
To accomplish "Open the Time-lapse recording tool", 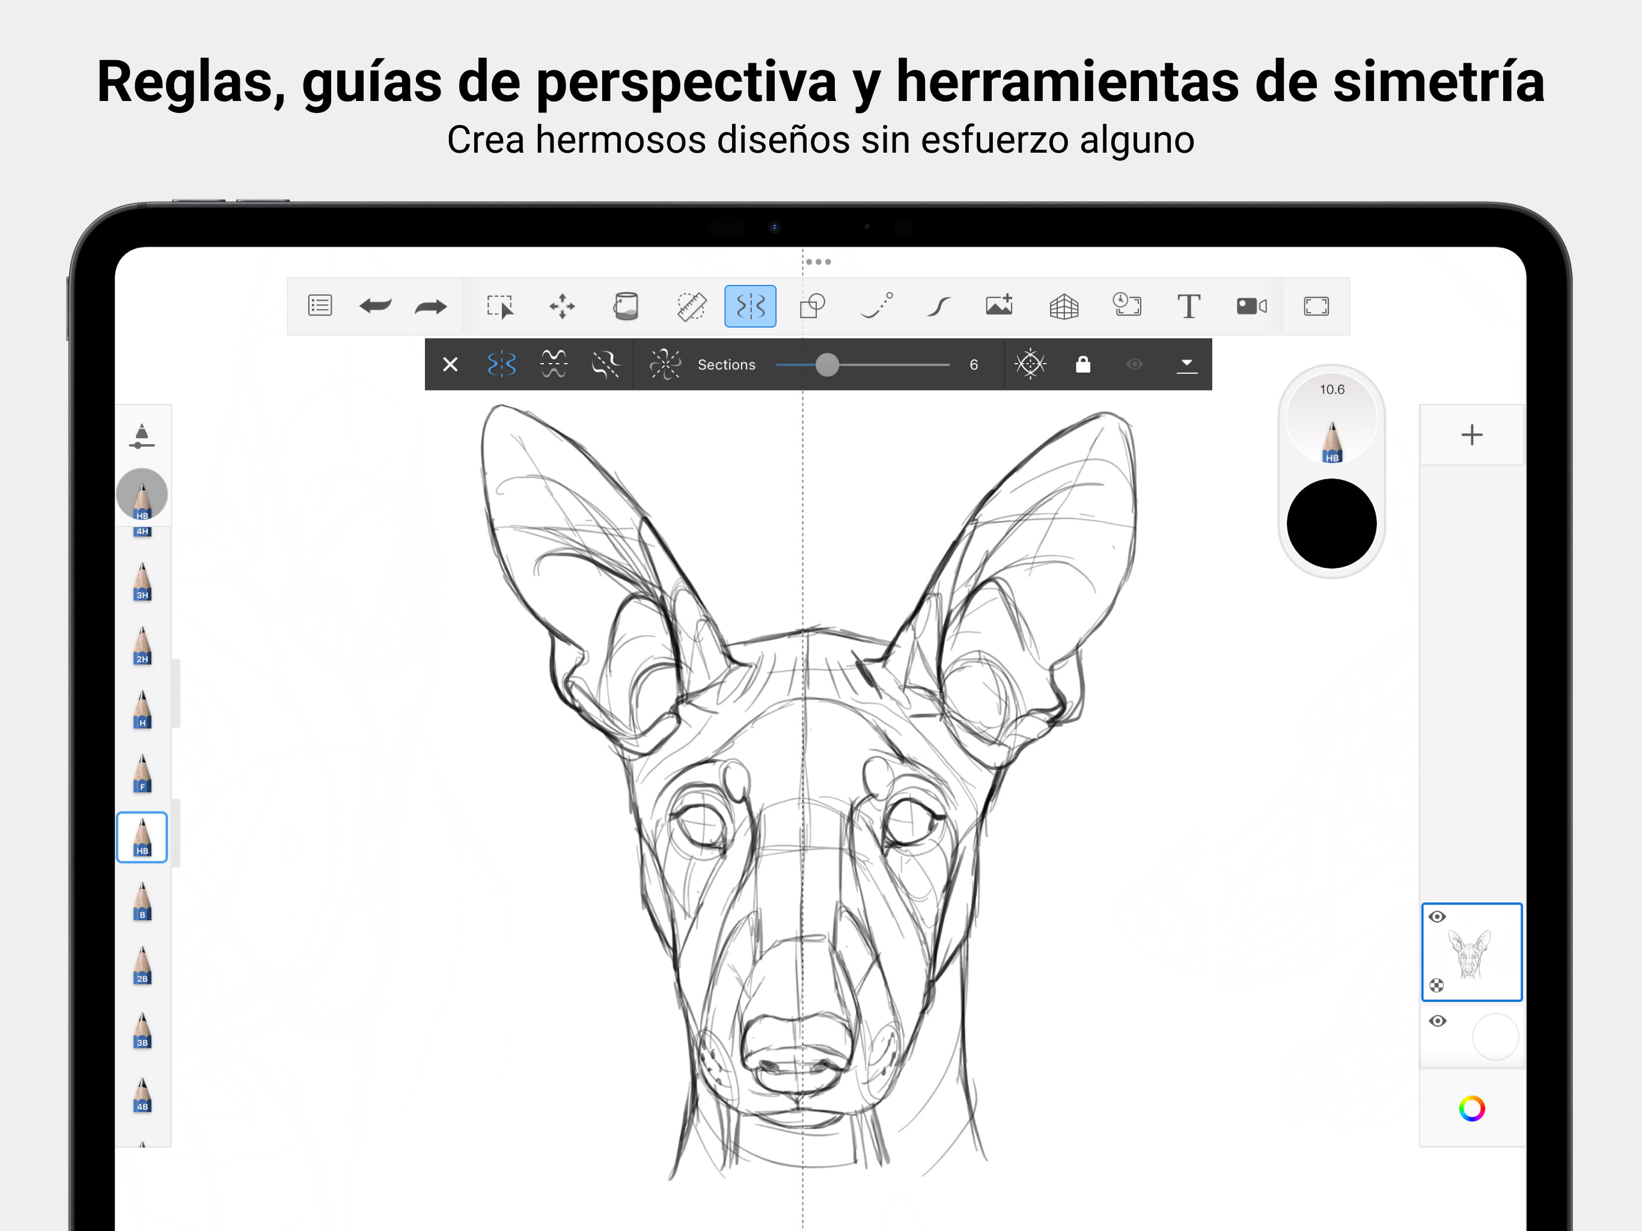I will pyautogui.click(x=1127, y=306).
